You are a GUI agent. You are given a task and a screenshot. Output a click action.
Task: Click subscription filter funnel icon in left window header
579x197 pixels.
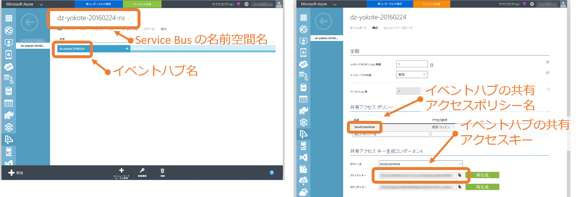(x=239, y=4)
